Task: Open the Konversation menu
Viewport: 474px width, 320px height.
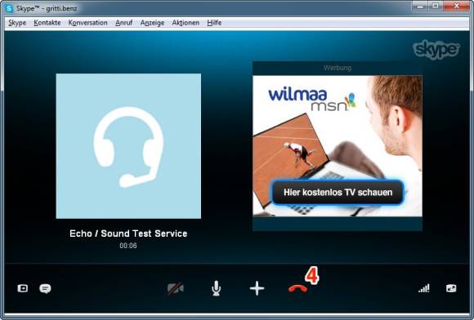Action: click(x=88, y=23)
